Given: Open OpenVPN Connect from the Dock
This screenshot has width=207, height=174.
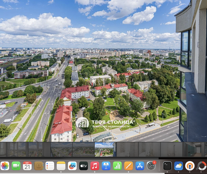Looking at the screenshot, I should [x=190, y=166].
